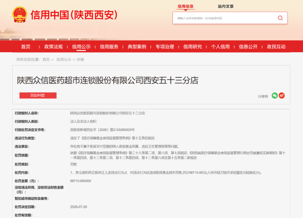The height and width of the screenshot is (218, 303).
Task: Follow the 首页 breadcrumb link
Action: point(46,60)
